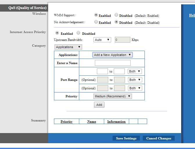The width and height of the screenshot is (195, 149).
Task: Click the Enter a Name row label
Action: tap(67, 63)
